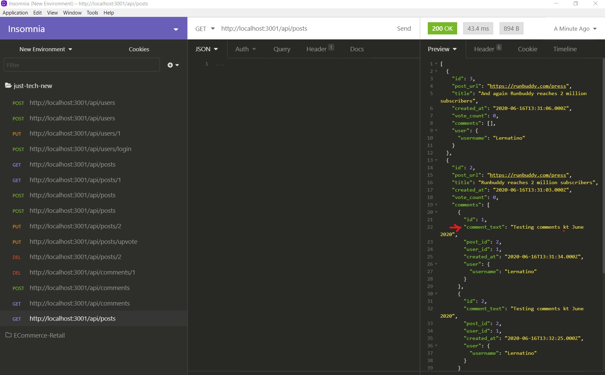Click the Send button

(404, 29)
